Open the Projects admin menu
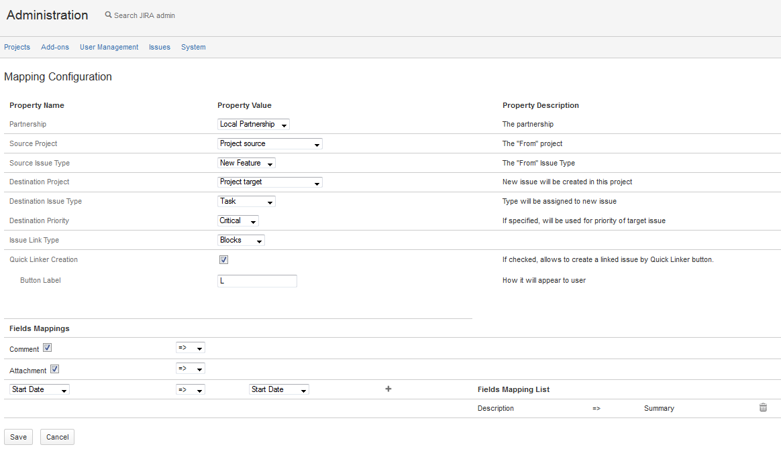The width and height of the screenshot is (781, 451). point(17,47)
